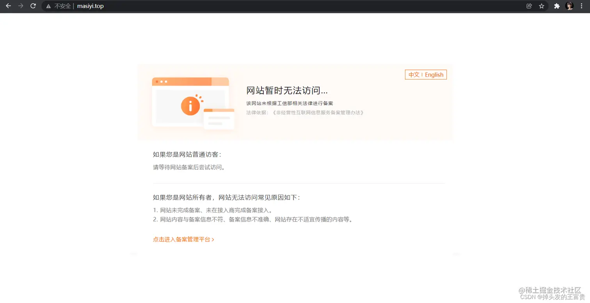Click the orange progress bar in the illustration
The width and height of the screenshot is (590, 303).
pos(190,81)
